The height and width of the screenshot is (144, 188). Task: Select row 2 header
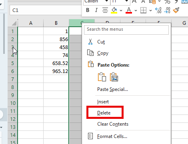[12, 39]
